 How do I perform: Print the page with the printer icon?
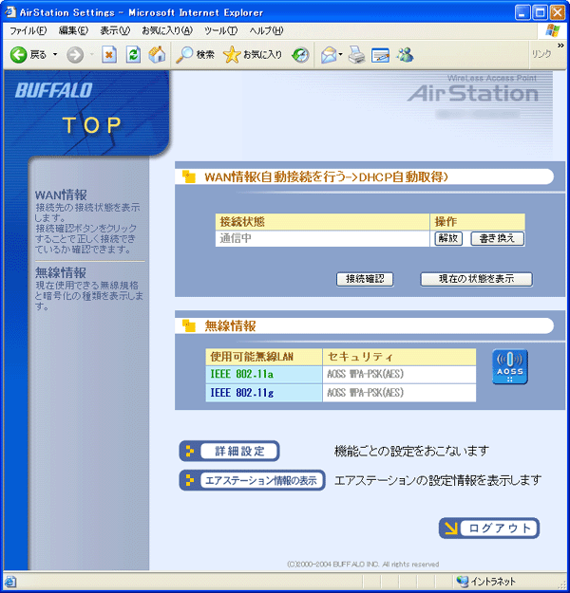tap(356, 55)
